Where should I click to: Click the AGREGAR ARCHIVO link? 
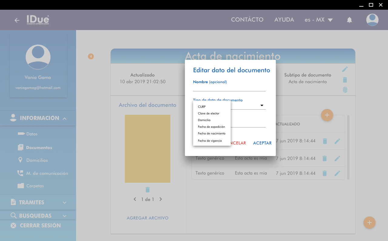click(x=148, y=218)
